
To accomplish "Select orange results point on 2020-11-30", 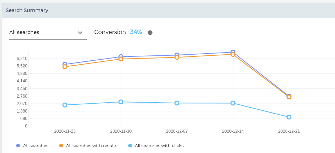I will click(121, 59).
